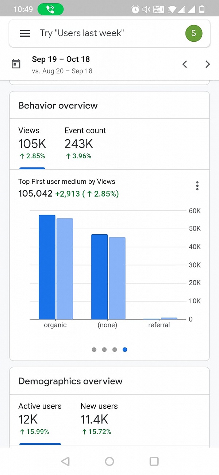Tap the dark blue organic bar

pos(47,267)
